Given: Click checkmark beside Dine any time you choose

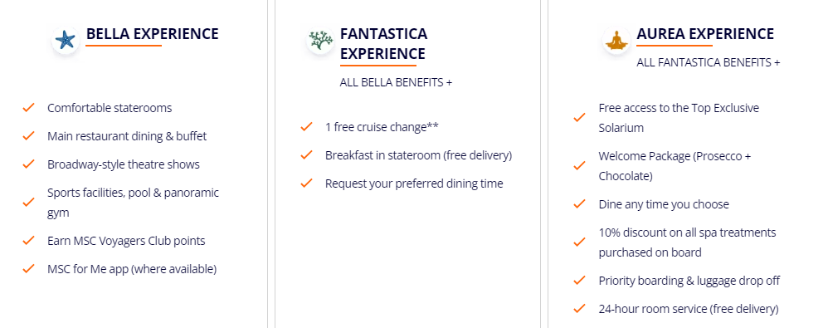Looking at the screenshot, I should point(579,204).
